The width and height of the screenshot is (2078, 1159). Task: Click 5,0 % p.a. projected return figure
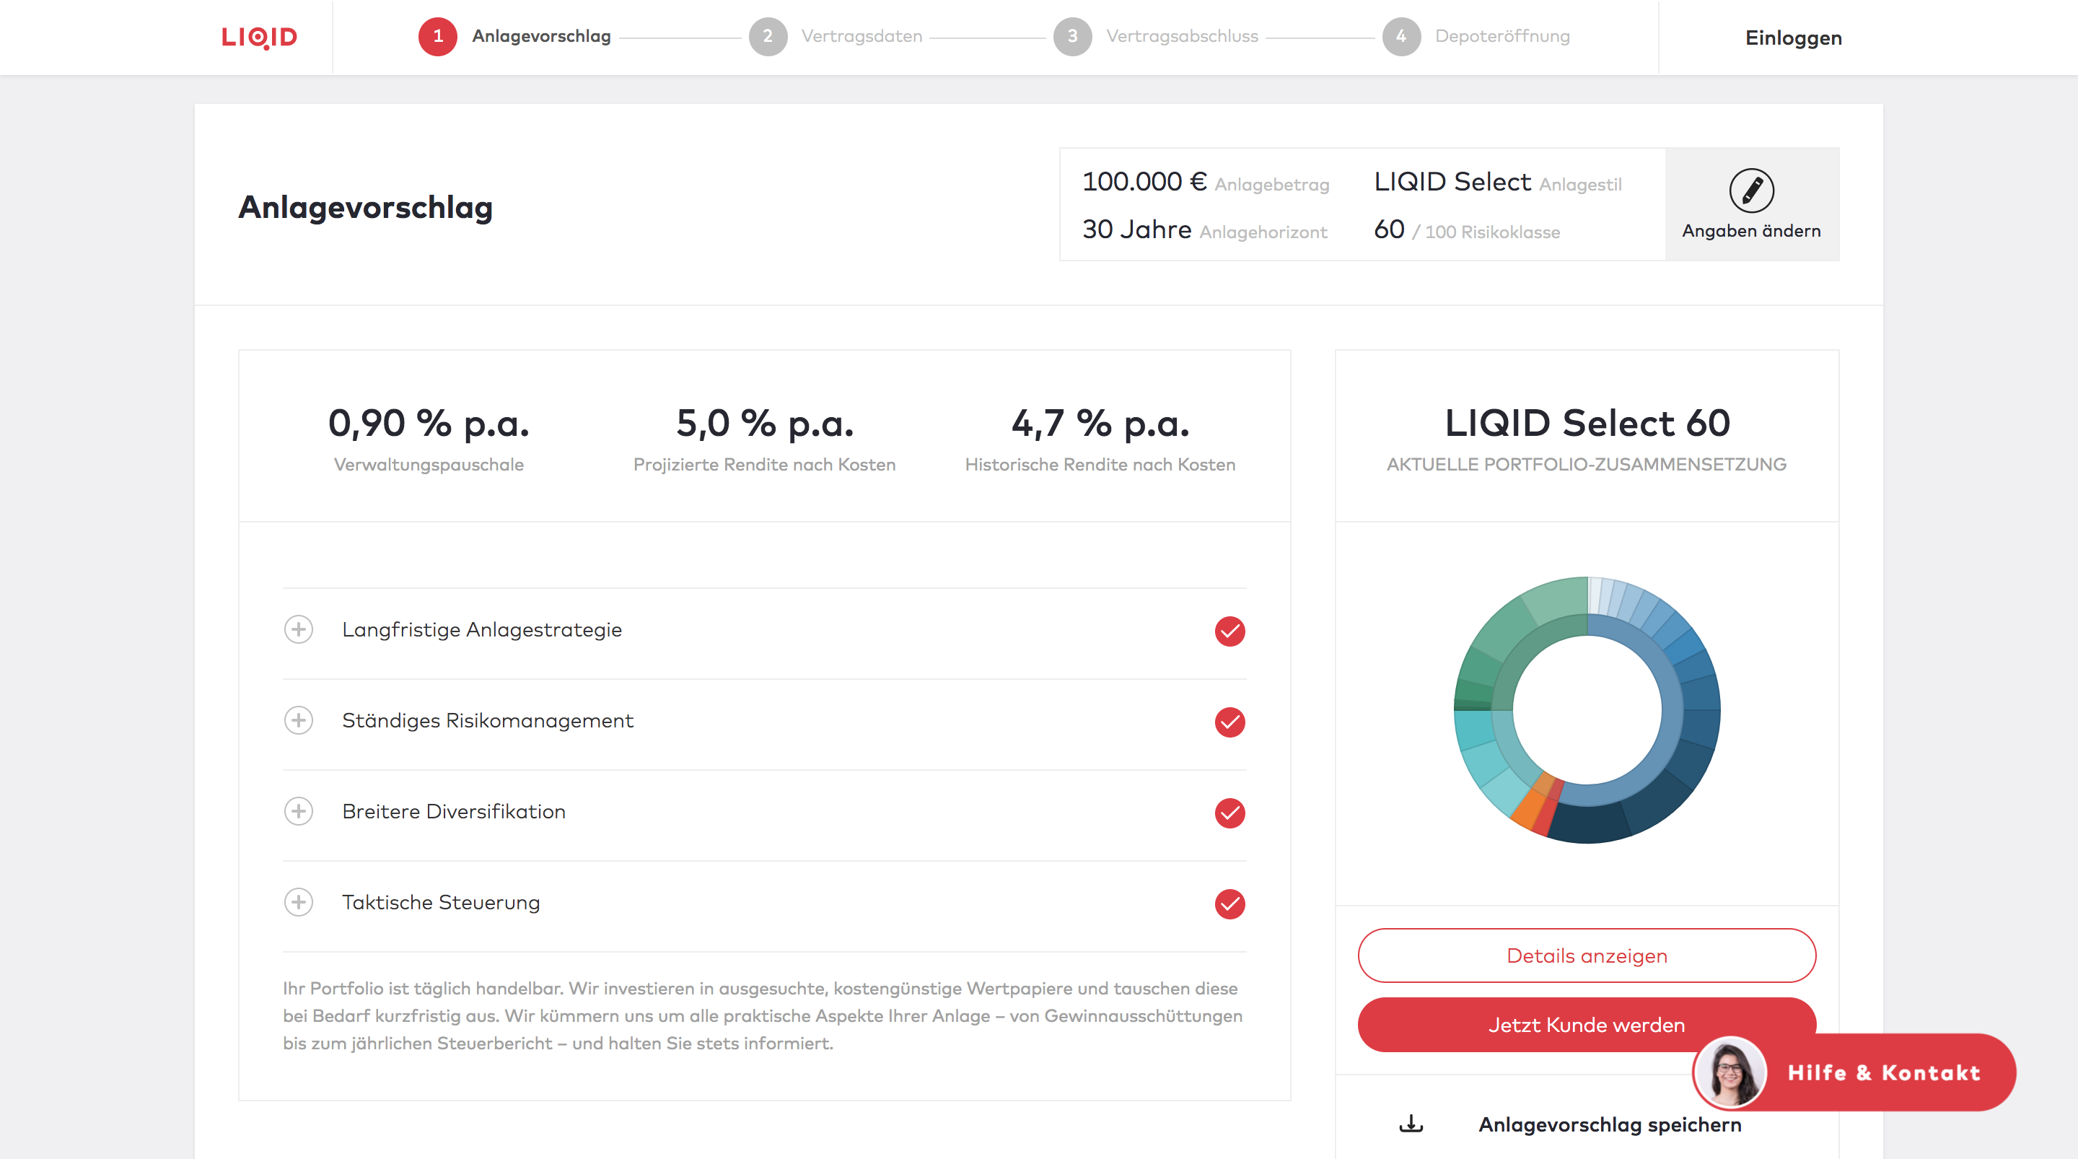(764, 424)
